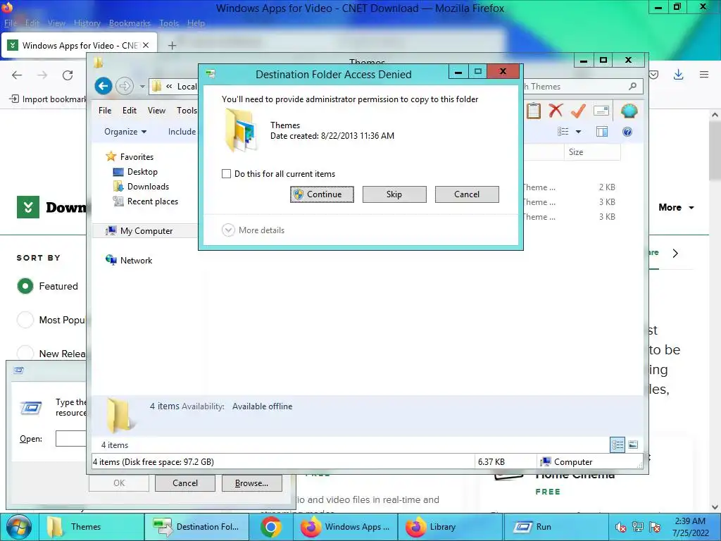Screen dimensions: 721x541
Task: Click the search magnifier in Themes search box
Action: click(x=633, y=86)
